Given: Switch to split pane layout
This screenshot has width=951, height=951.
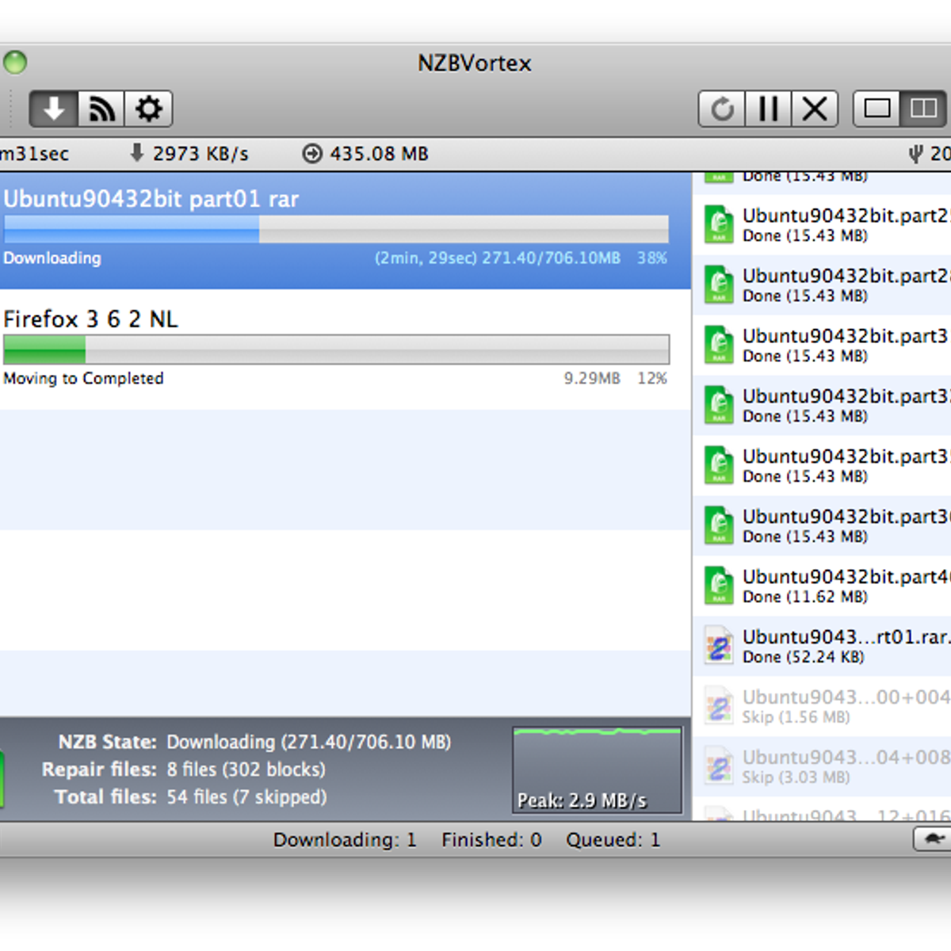Looking at the screenshot, I should pos(923,109).
